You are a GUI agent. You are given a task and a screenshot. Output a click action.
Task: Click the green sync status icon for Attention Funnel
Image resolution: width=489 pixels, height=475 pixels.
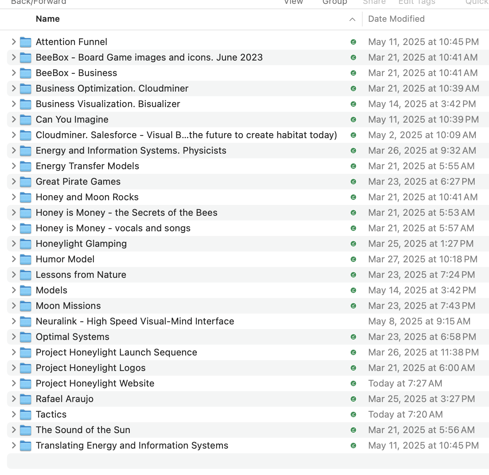(x=353, y=42)
